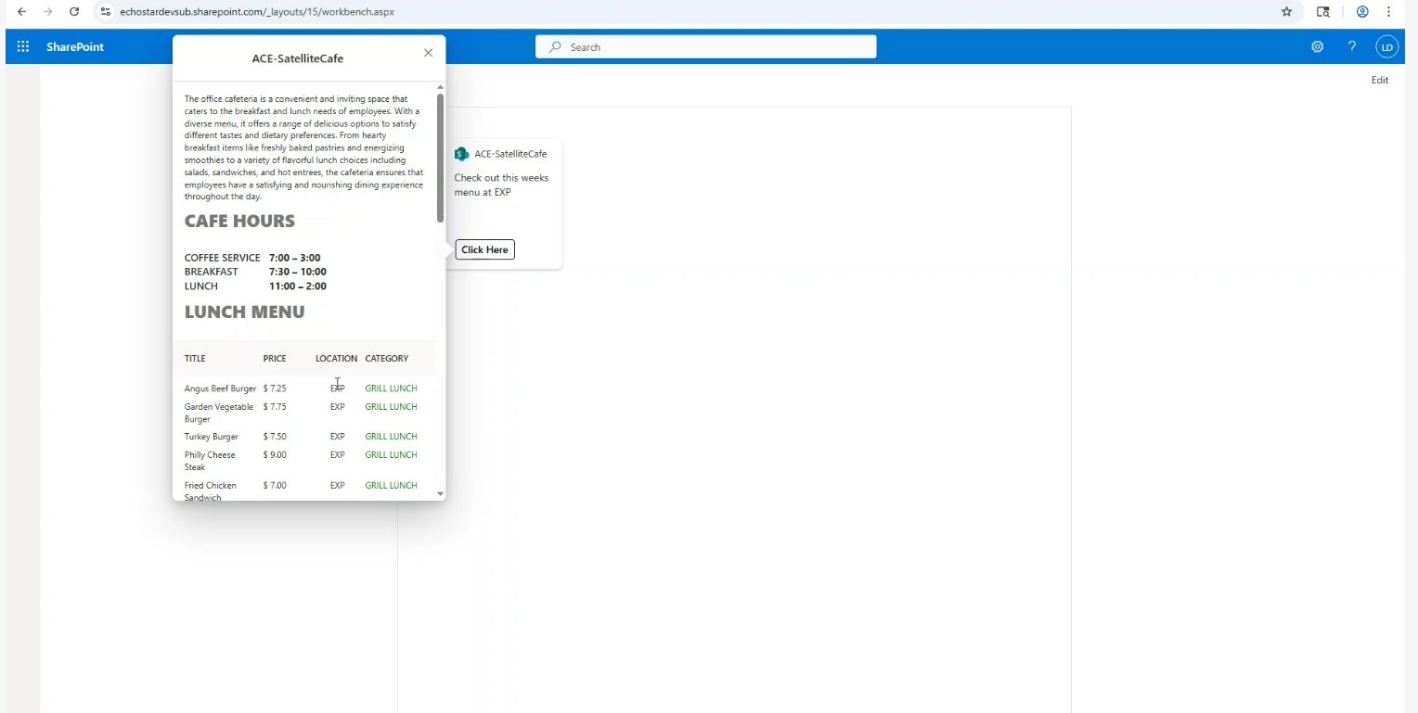Image resolution: width=1418 pixels, height=713 pixels.
Task: Click the $ 7.50 price
Action: pyautogui.click(x=275, y=437)
